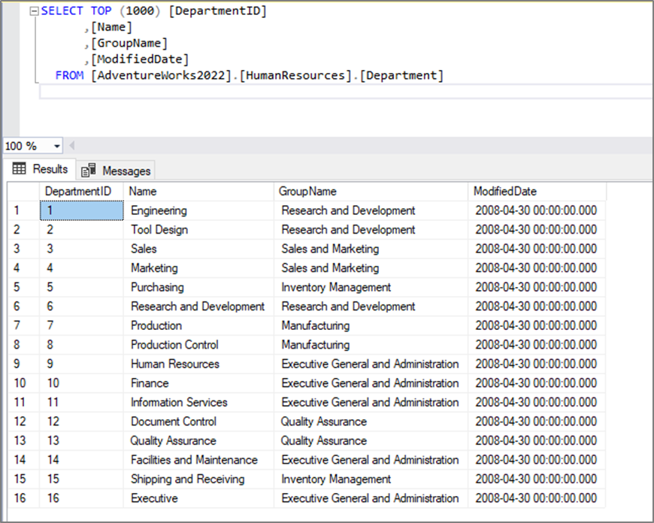Select row header 1 in results grid
Image resolution: width=654 pixels, height=523 pixels.
pyautogui.click(x=24, y=210)
